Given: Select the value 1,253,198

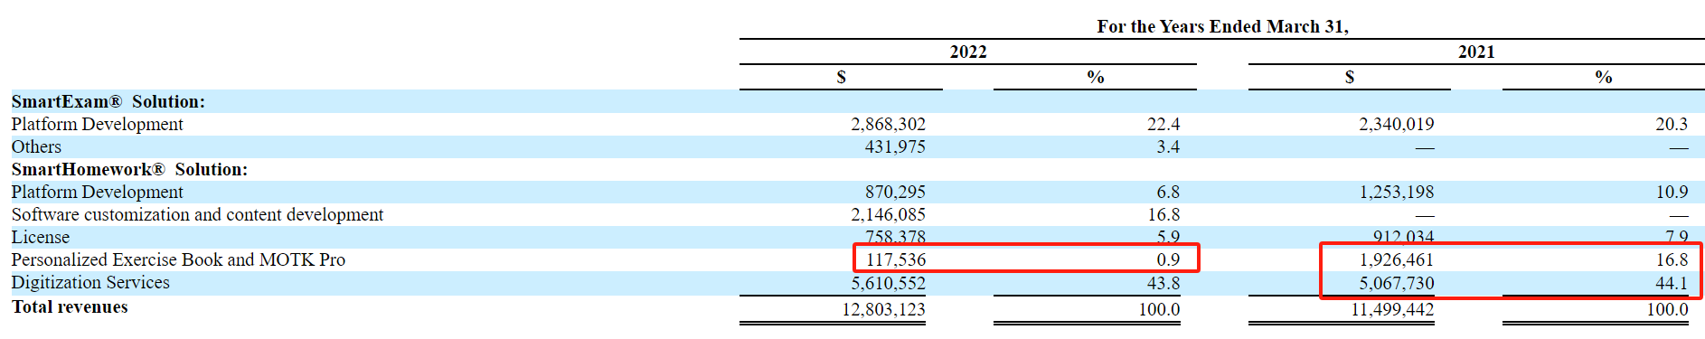Looking at the screenshot, I should 1396,192.
